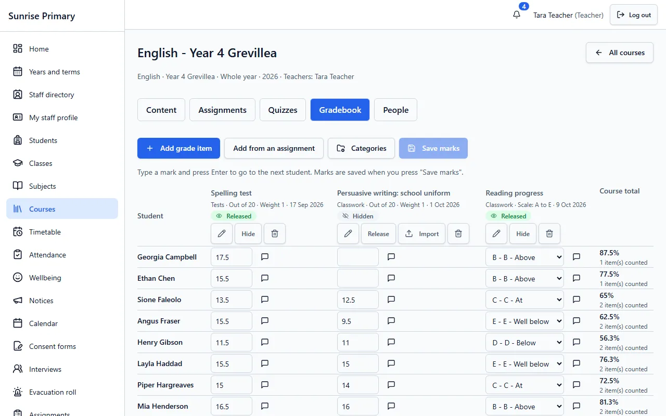Screen dimensions: 666x416
Task: Open Georgia Campbell's reading grade dropdown
Action: pos(524,257)
